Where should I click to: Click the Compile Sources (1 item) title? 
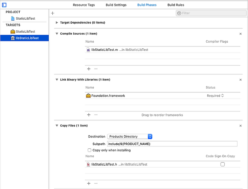79,34
